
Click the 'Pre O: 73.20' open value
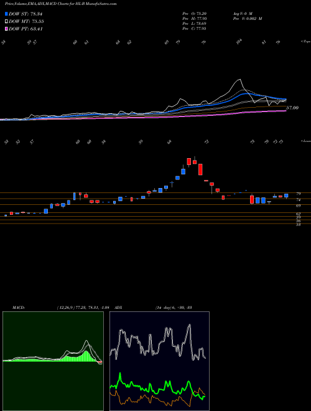(x=194, y=13)
